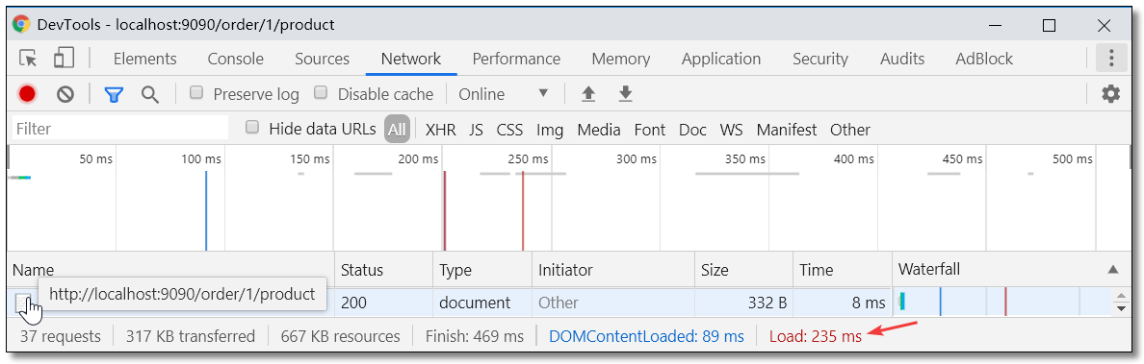Toggle the device toolbar icon
This screenshot has width=1144, height=364.
pos(65,59)
